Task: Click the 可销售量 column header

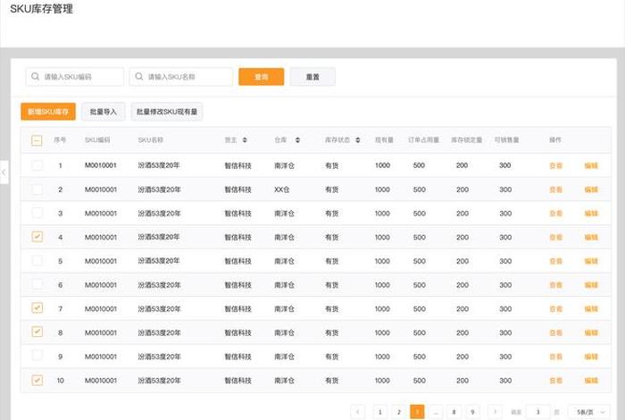Action: 506,140
